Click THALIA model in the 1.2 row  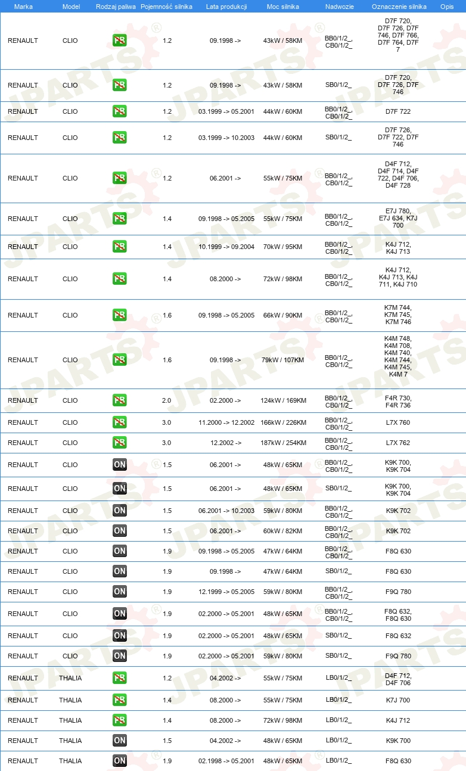70,678
